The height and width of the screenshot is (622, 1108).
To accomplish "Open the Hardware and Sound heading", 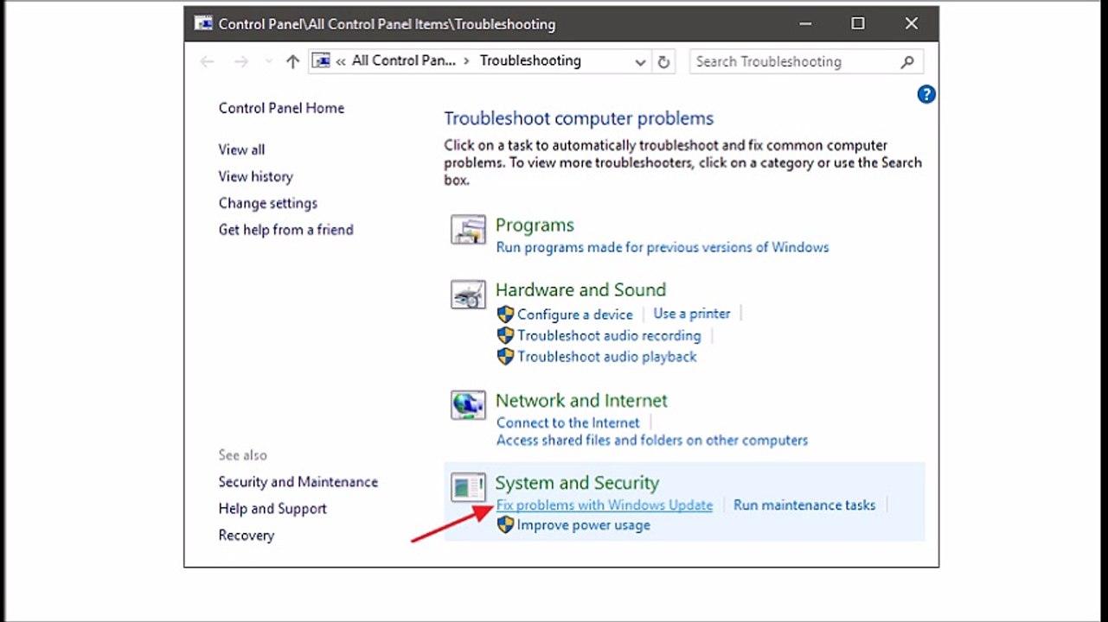I will pos(580,290).
